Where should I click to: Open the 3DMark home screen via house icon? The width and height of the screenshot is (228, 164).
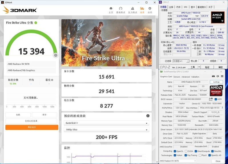tap(111, 9)
